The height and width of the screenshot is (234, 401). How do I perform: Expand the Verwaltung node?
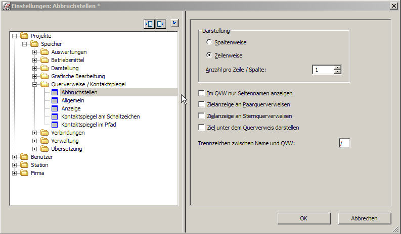[34, 141]
